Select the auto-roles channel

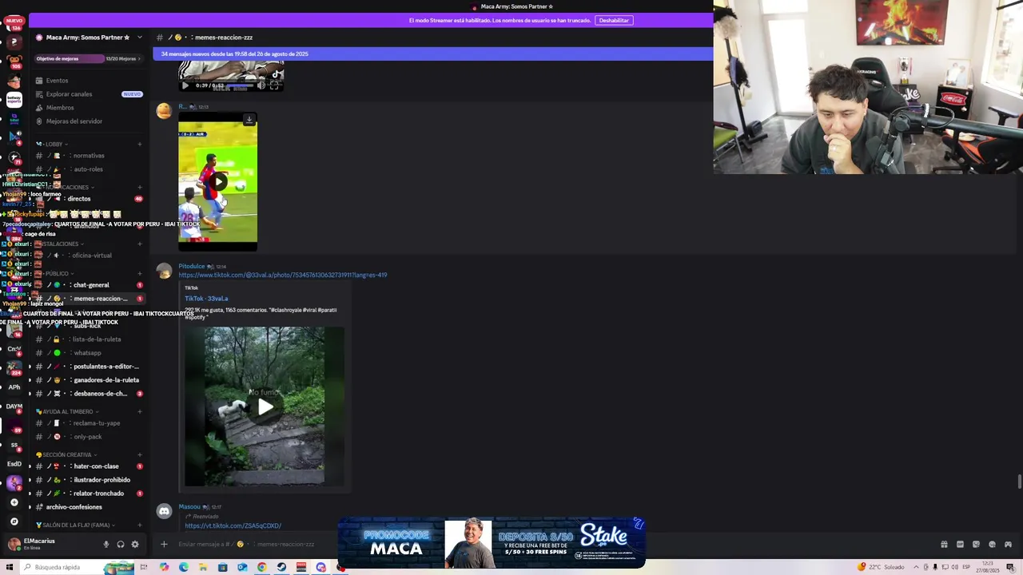(89, 169)
